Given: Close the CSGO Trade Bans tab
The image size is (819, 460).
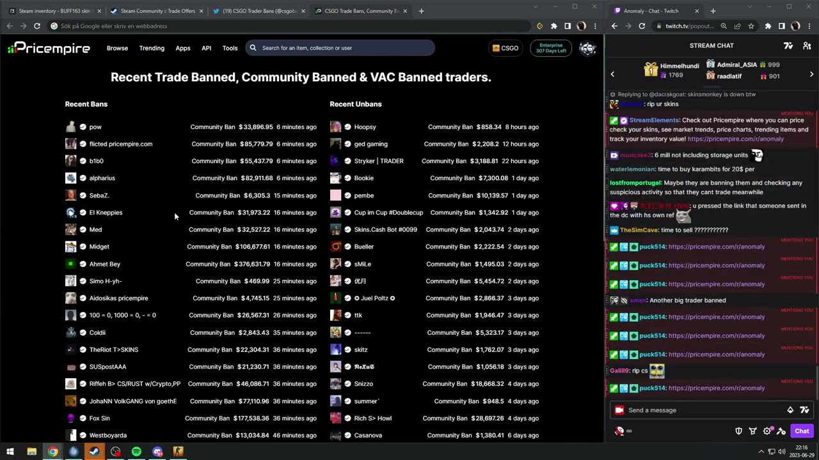Looking at the screenshot, I should [x=405, y=11].
